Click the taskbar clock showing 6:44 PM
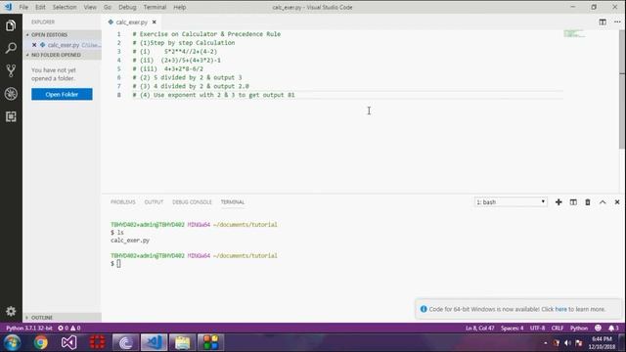 (603, 343)
